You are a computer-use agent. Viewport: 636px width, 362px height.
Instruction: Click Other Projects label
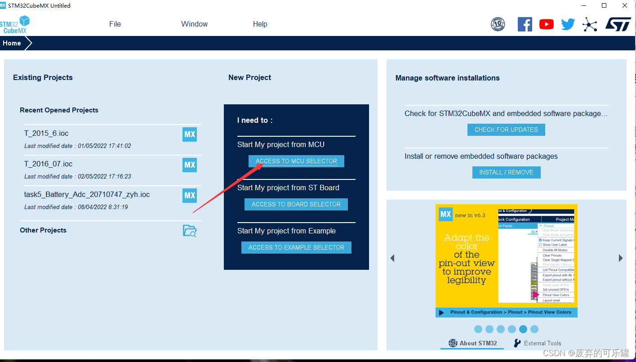click(43, 230)
